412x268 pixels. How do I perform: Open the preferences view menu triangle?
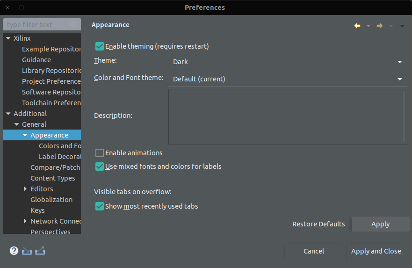[402, 26]
